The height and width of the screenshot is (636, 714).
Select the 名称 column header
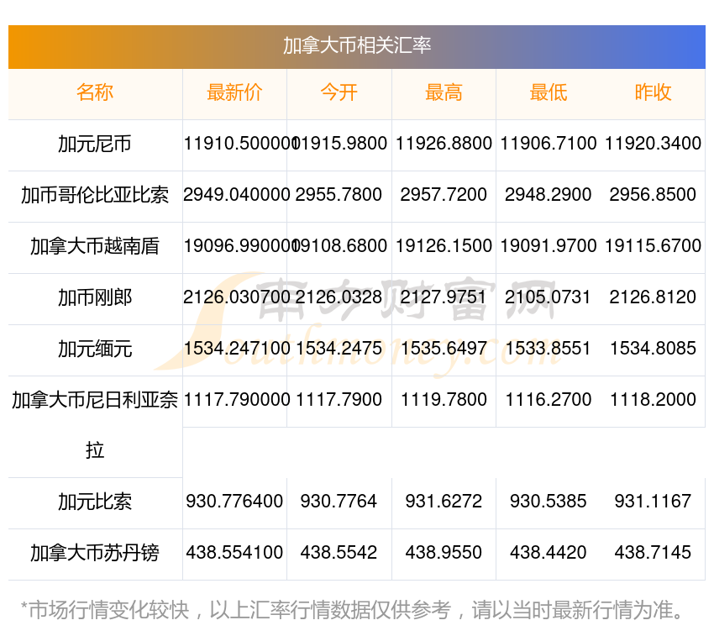point(95,92)
